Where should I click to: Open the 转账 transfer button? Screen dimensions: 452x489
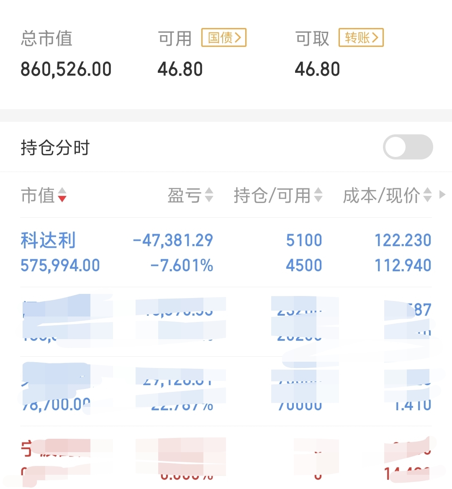[x=361, y=38]
